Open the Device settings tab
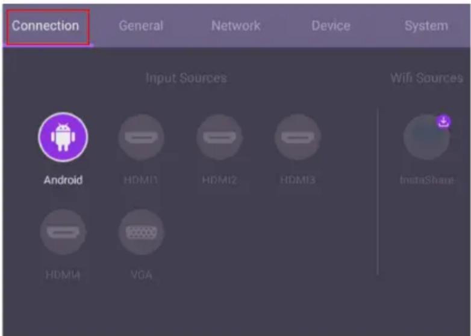Image resolution: width=471 pixels, height=336 pixels. [331, 26]
